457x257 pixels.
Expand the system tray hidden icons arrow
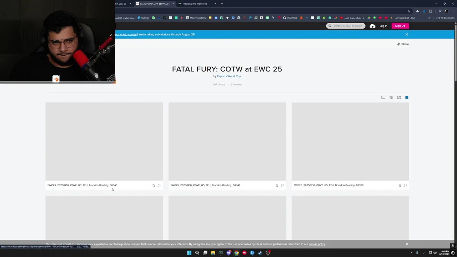pos(411,253)
